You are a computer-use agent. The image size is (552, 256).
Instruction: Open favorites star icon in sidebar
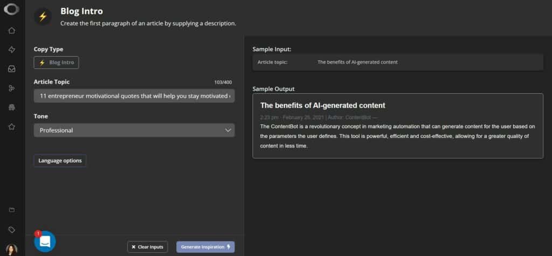(12, 127)
